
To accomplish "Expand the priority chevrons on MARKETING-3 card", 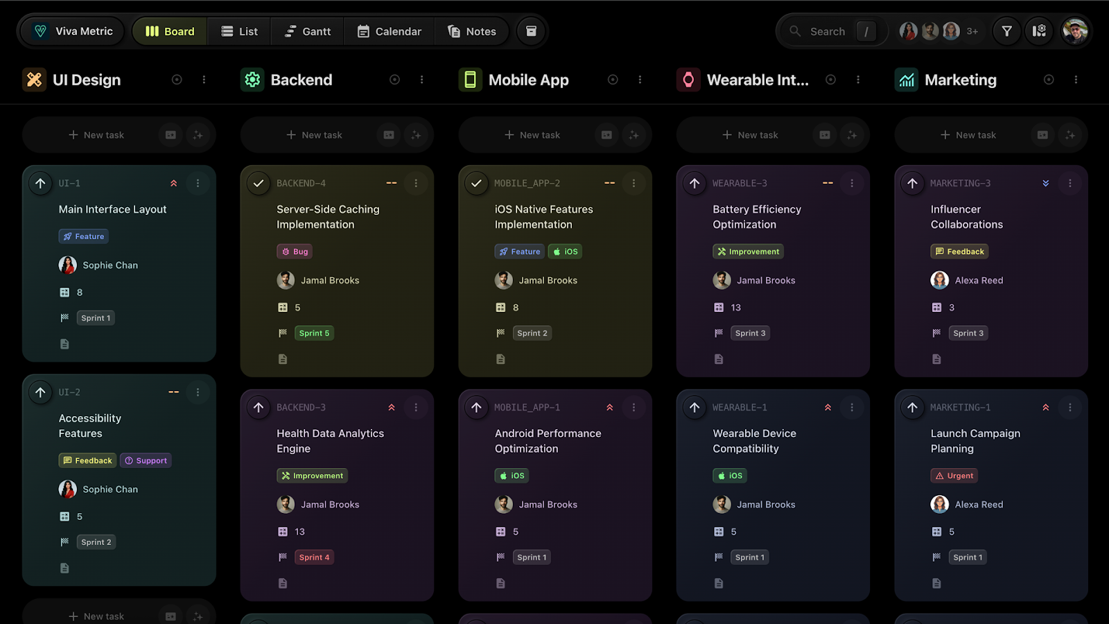I will (x=1045, y=183).
